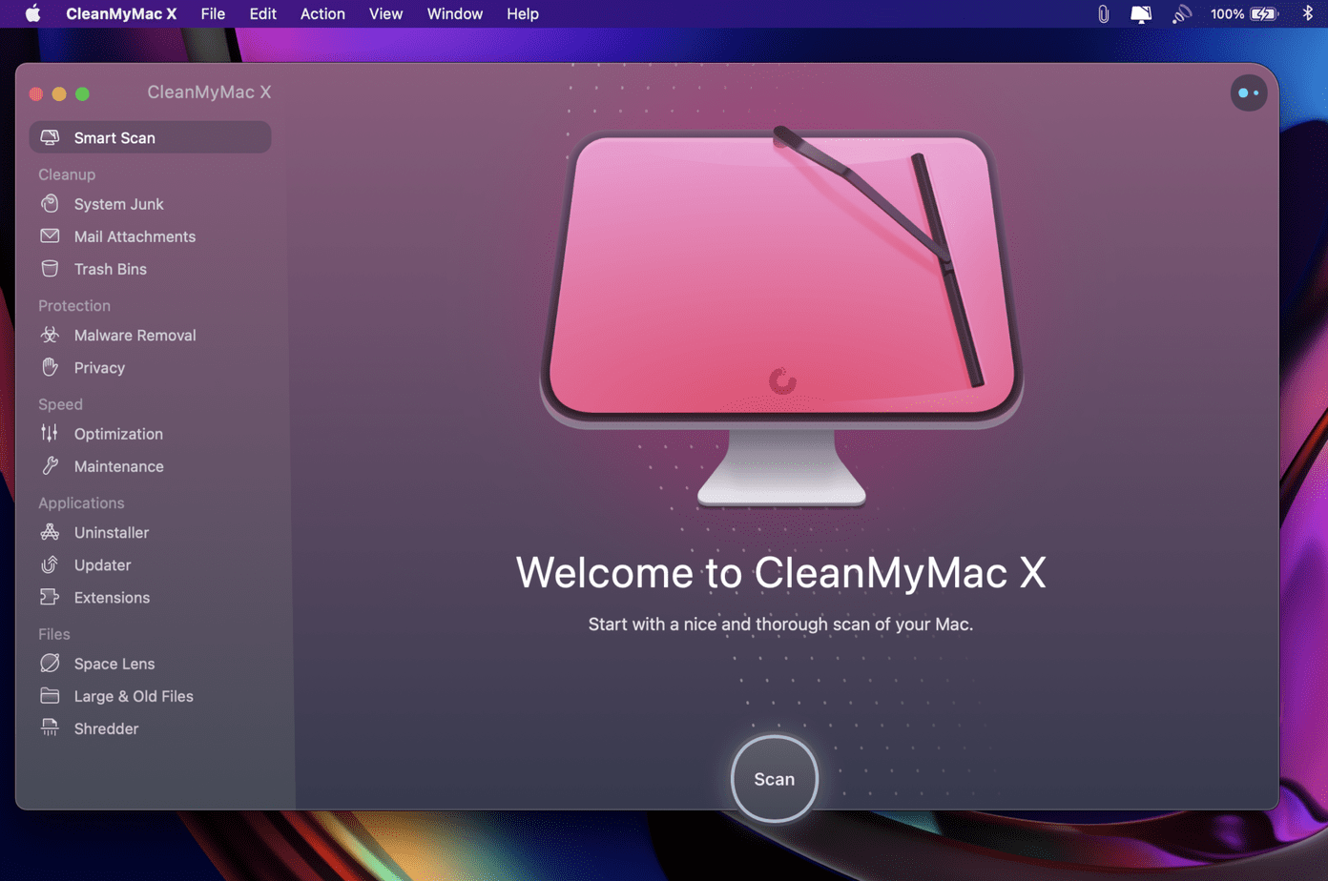
Task: Click the Speed section header
Action: tap(60, 404)
